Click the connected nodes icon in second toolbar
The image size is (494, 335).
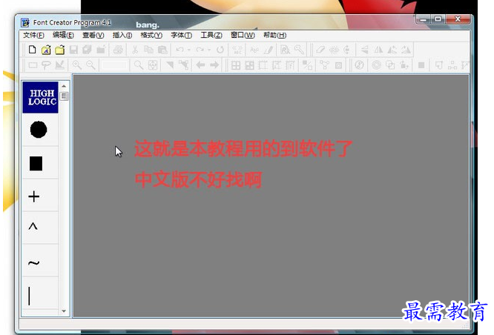point(324,65)
